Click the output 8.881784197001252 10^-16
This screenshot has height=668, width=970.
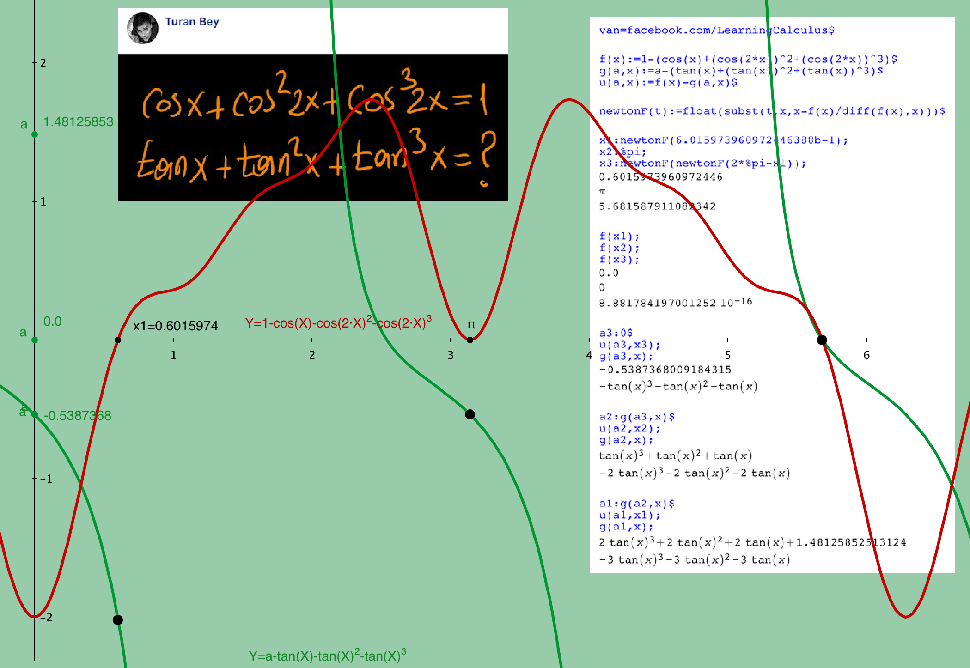pyautogui.click(x=676, y=303)
